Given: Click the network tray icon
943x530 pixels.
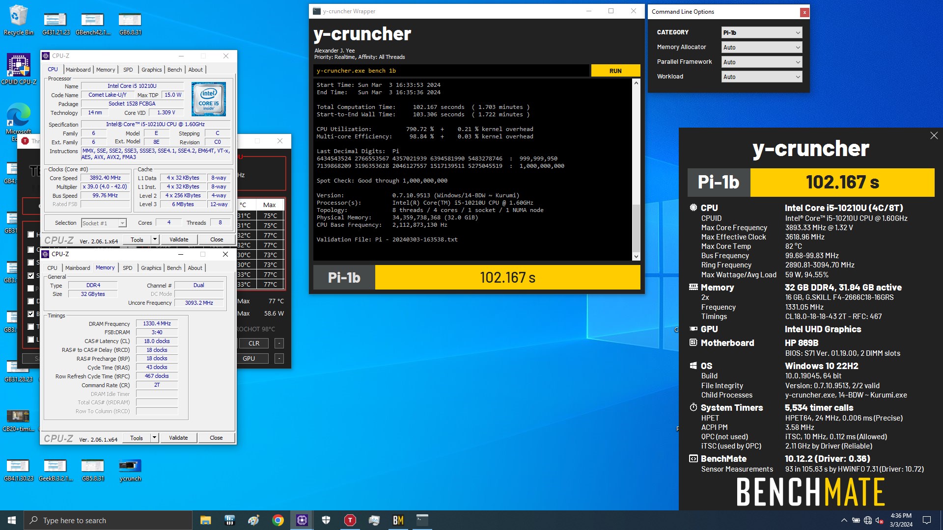Looking at the screenshot, I should coord(868,520).
